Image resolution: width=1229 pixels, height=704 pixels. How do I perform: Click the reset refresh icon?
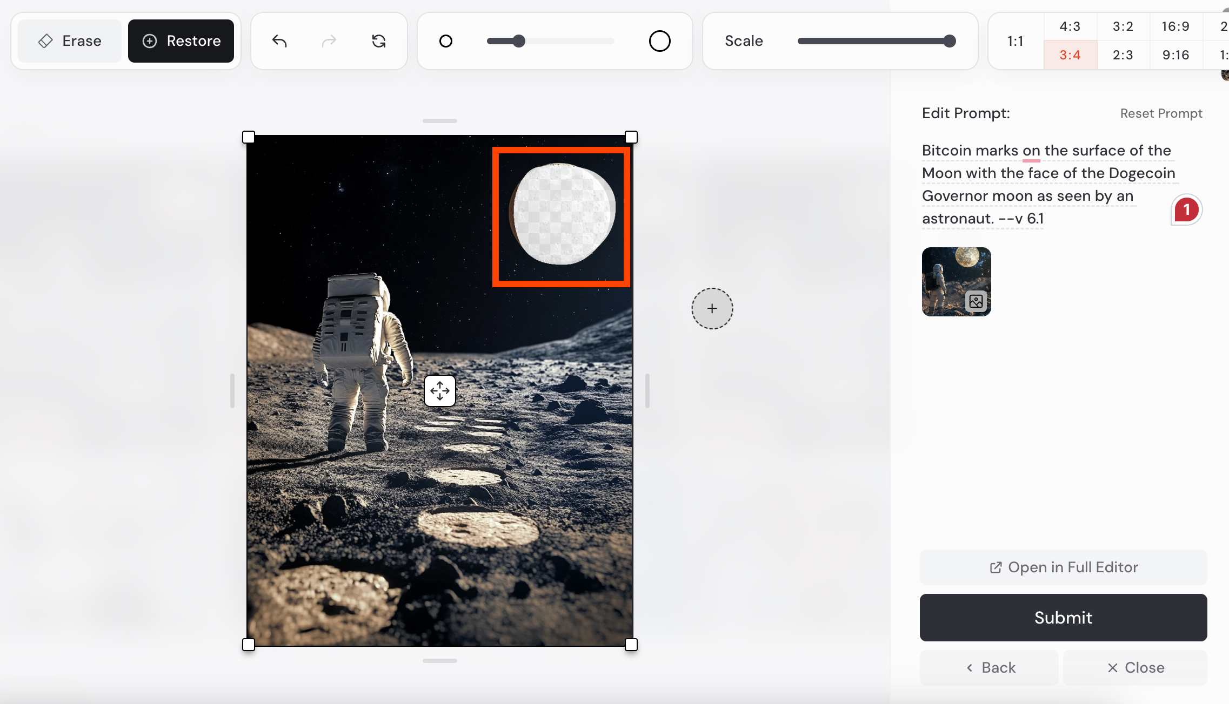click(379, 41)
